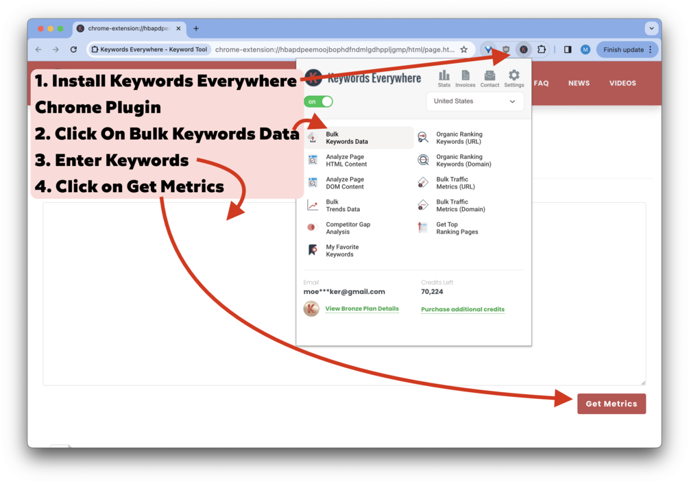Screen dimensions: 689x484
Task: Click the address bar URL
Action: coord(335,49)
